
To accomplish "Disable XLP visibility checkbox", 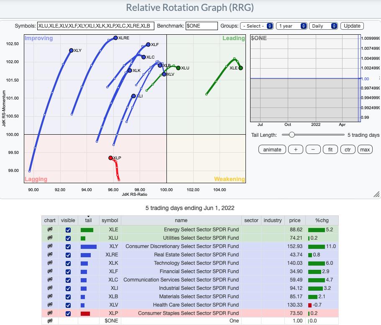I will click(68, 314).
